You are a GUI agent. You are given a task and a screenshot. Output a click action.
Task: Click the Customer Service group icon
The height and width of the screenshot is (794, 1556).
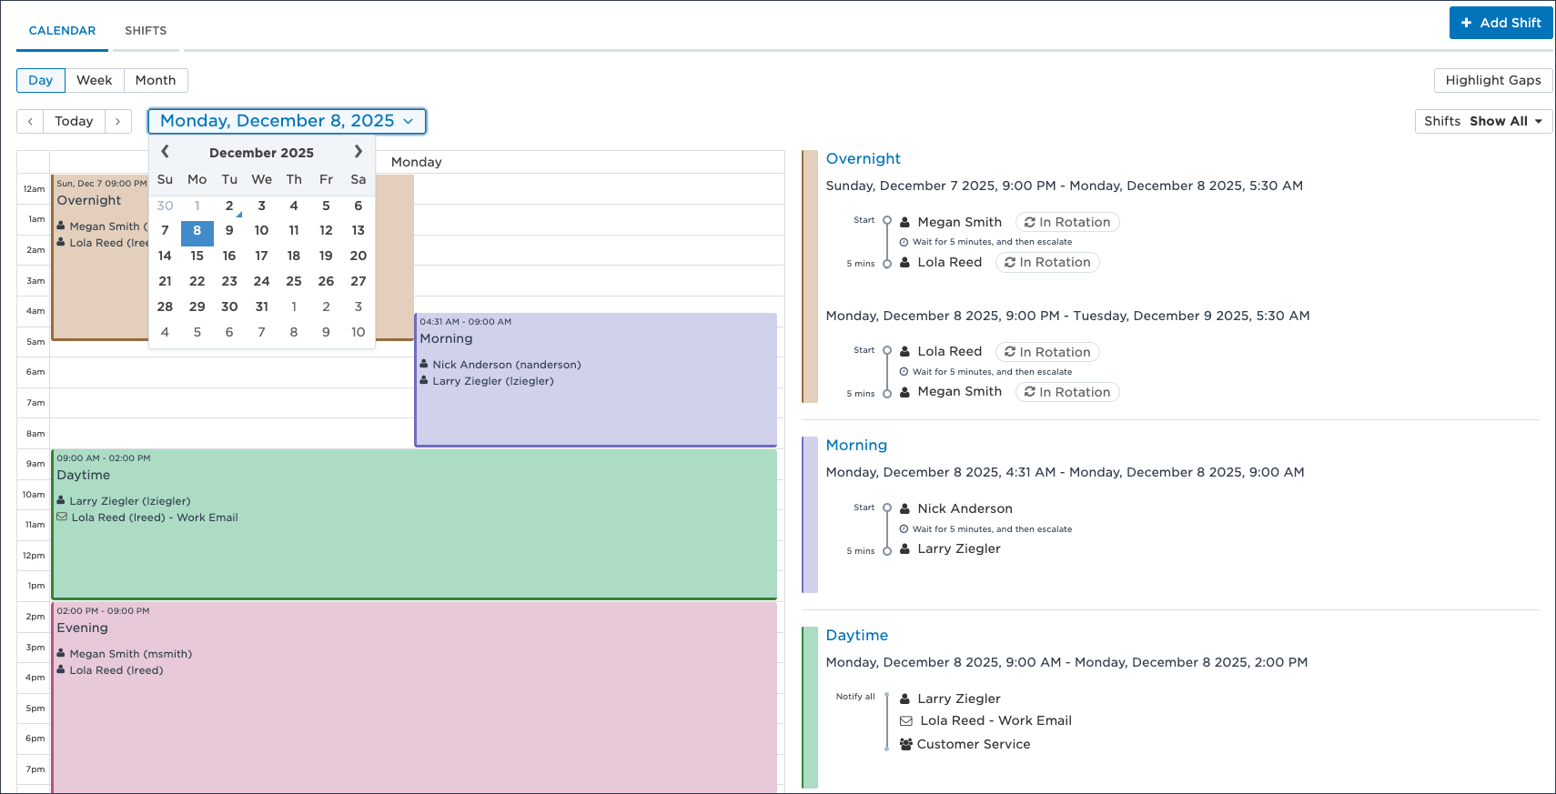pos(905,744)
